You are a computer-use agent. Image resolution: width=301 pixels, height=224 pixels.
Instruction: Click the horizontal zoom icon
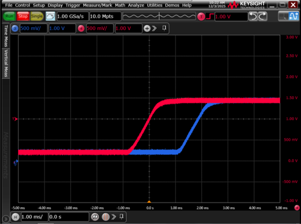[95, 217]
